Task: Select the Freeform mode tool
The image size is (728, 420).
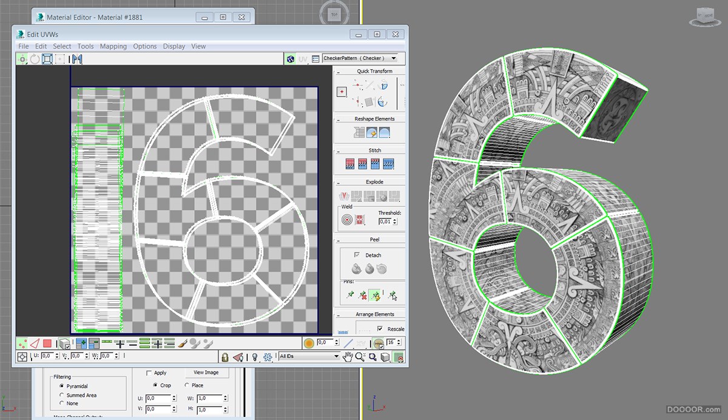Action: coord(59,59)
